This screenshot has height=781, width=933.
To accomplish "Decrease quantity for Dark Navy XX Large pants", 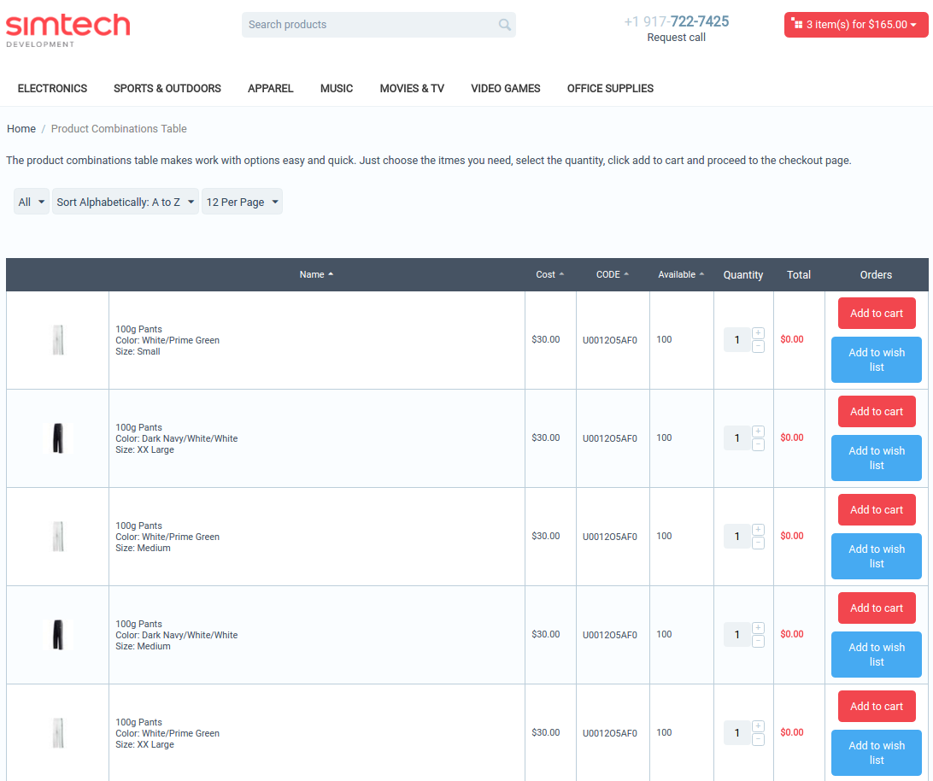I will 758,444.
